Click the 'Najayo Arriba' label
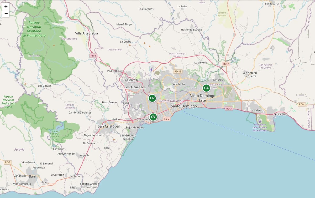Screen dimensions: 315x198 [x=92, y=135]
